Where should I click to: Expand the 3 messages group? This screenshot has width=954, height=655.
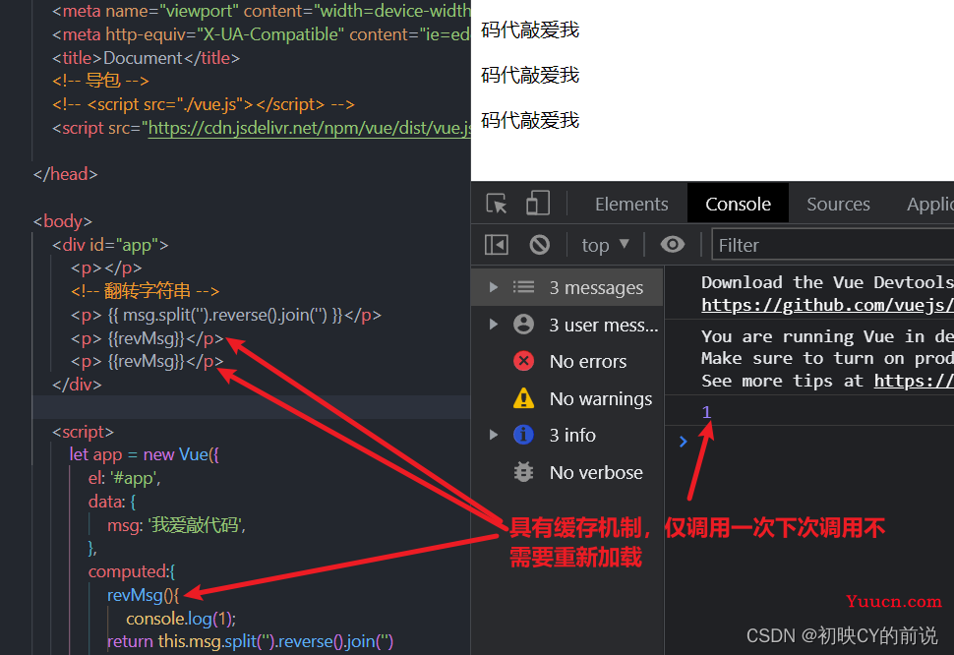click(494, 287)
